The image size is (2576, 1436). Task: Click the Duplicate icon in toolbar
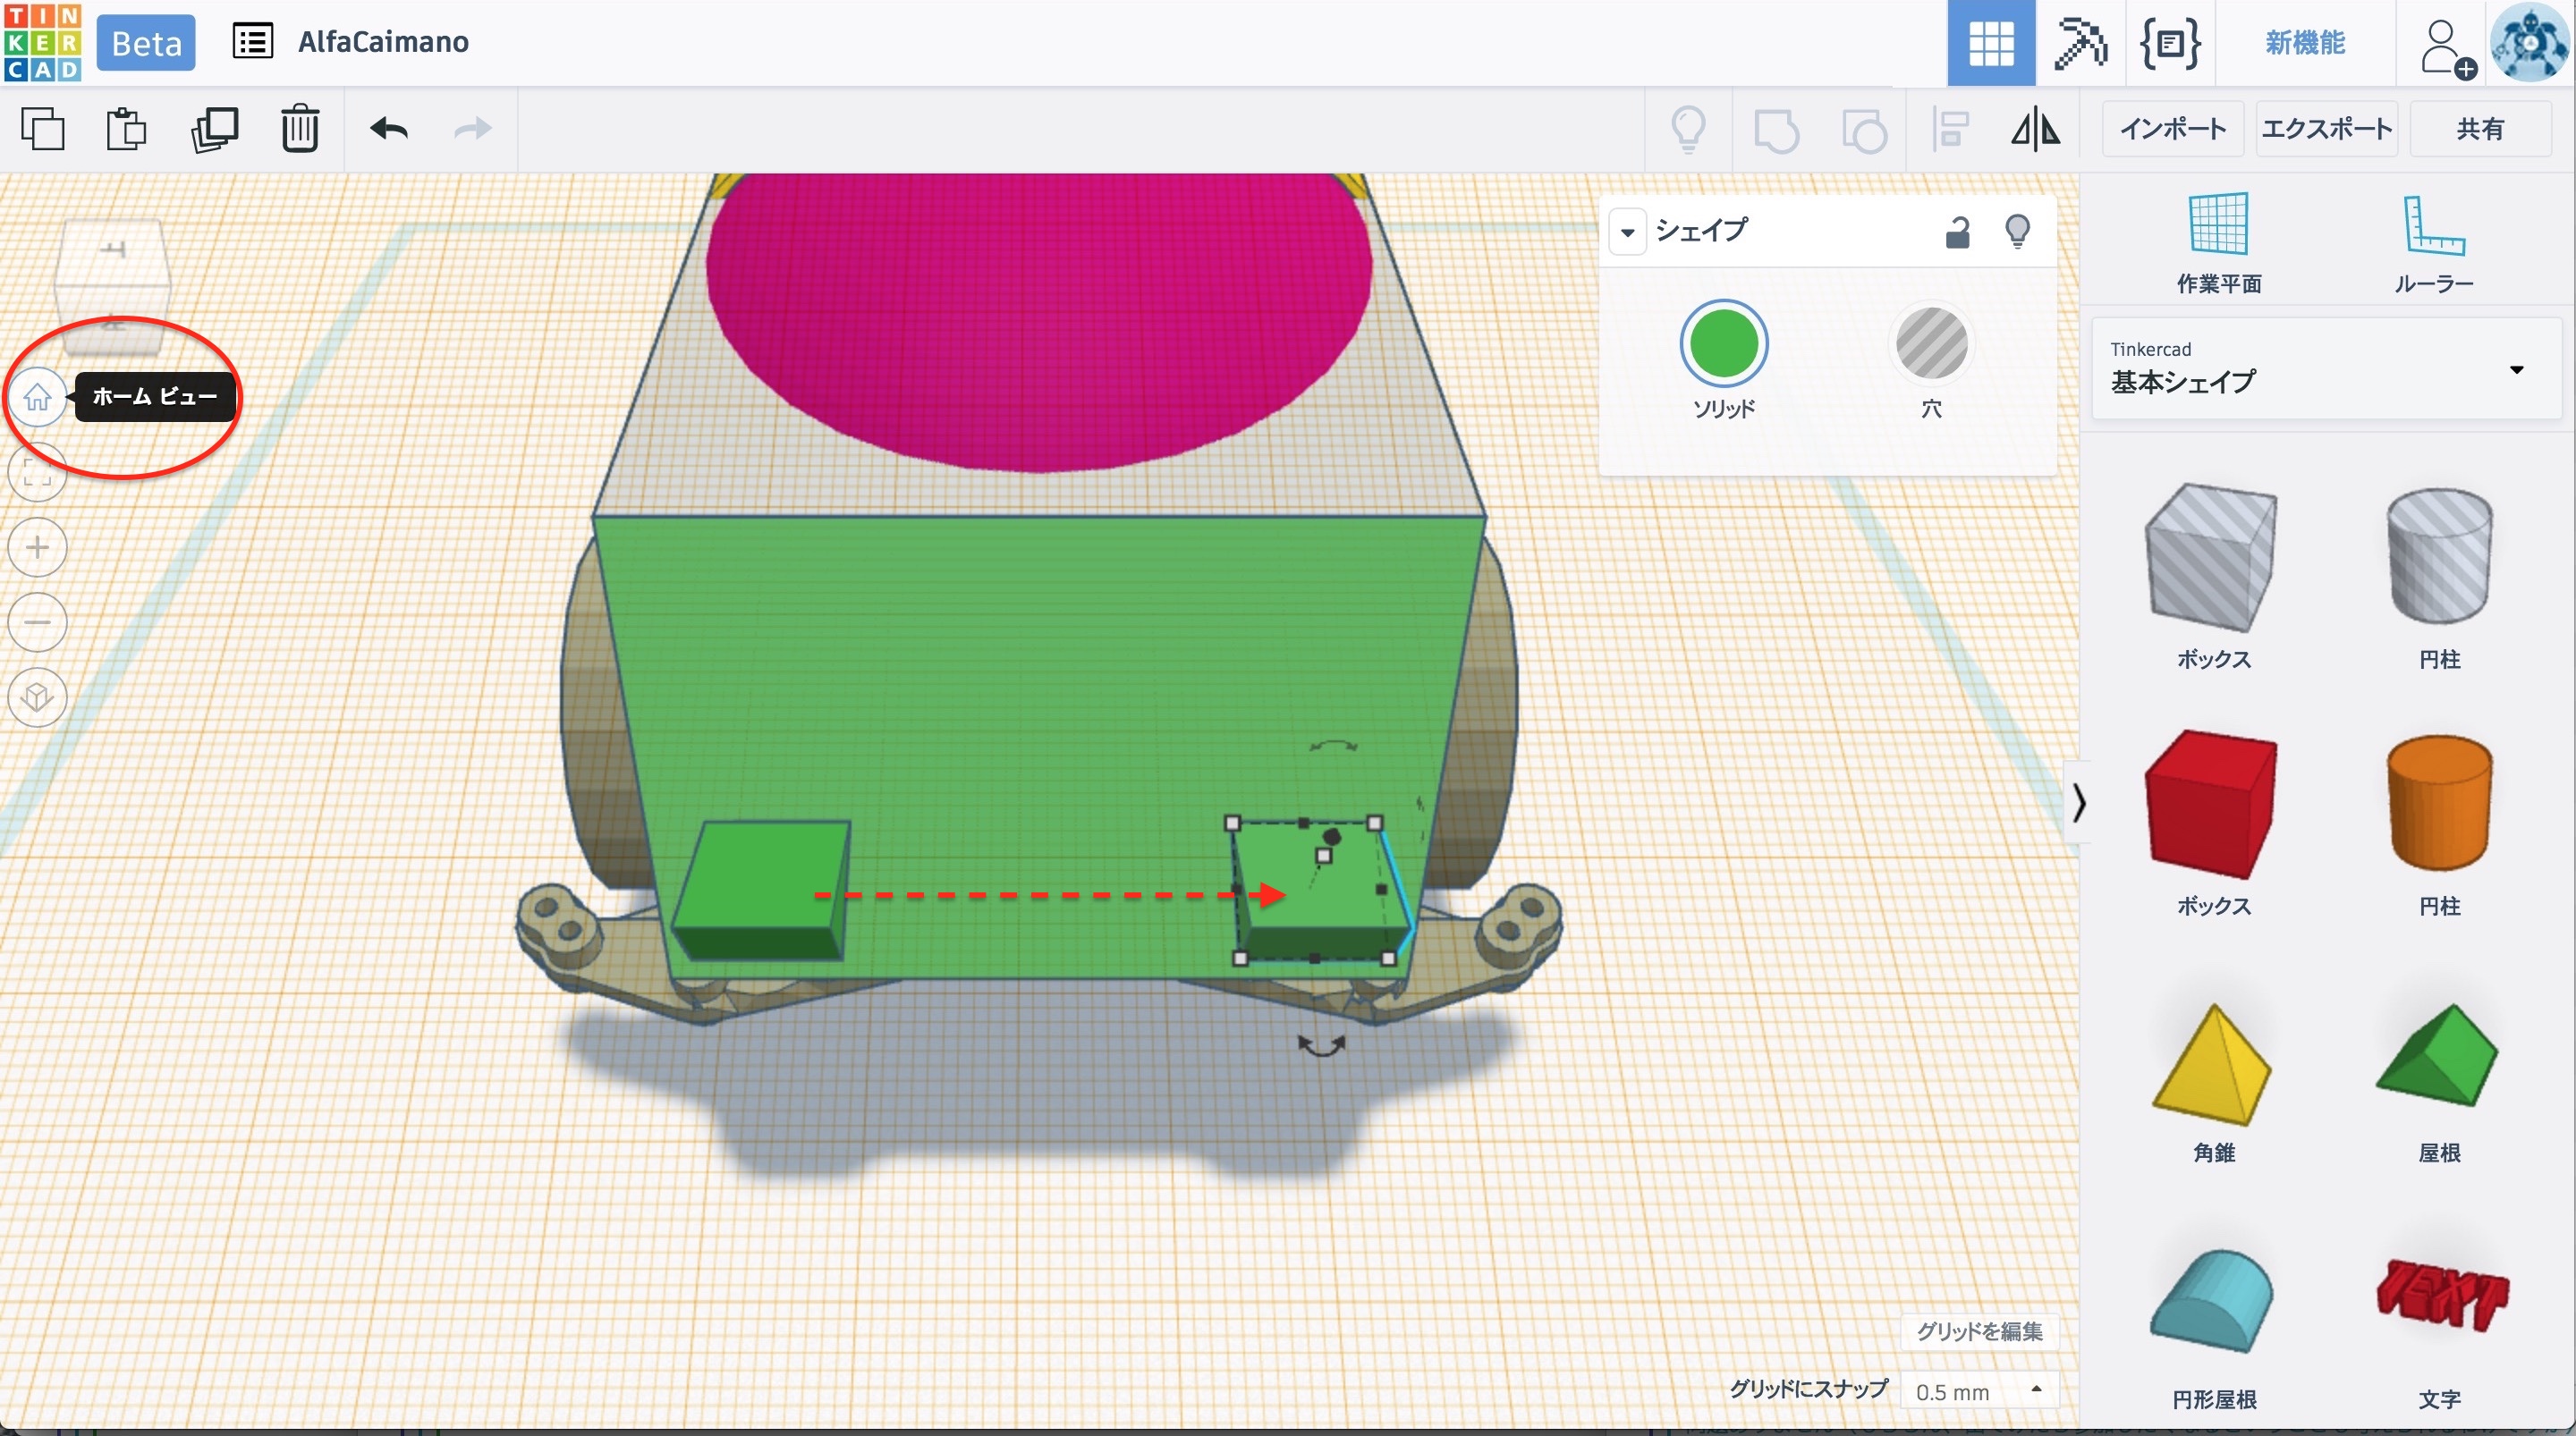pos(214,128)
